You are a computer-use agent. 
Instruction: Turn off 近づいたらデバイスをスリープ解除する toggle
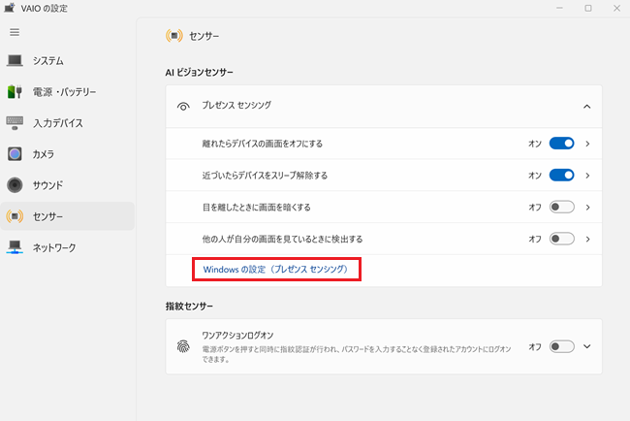(562, 176)
